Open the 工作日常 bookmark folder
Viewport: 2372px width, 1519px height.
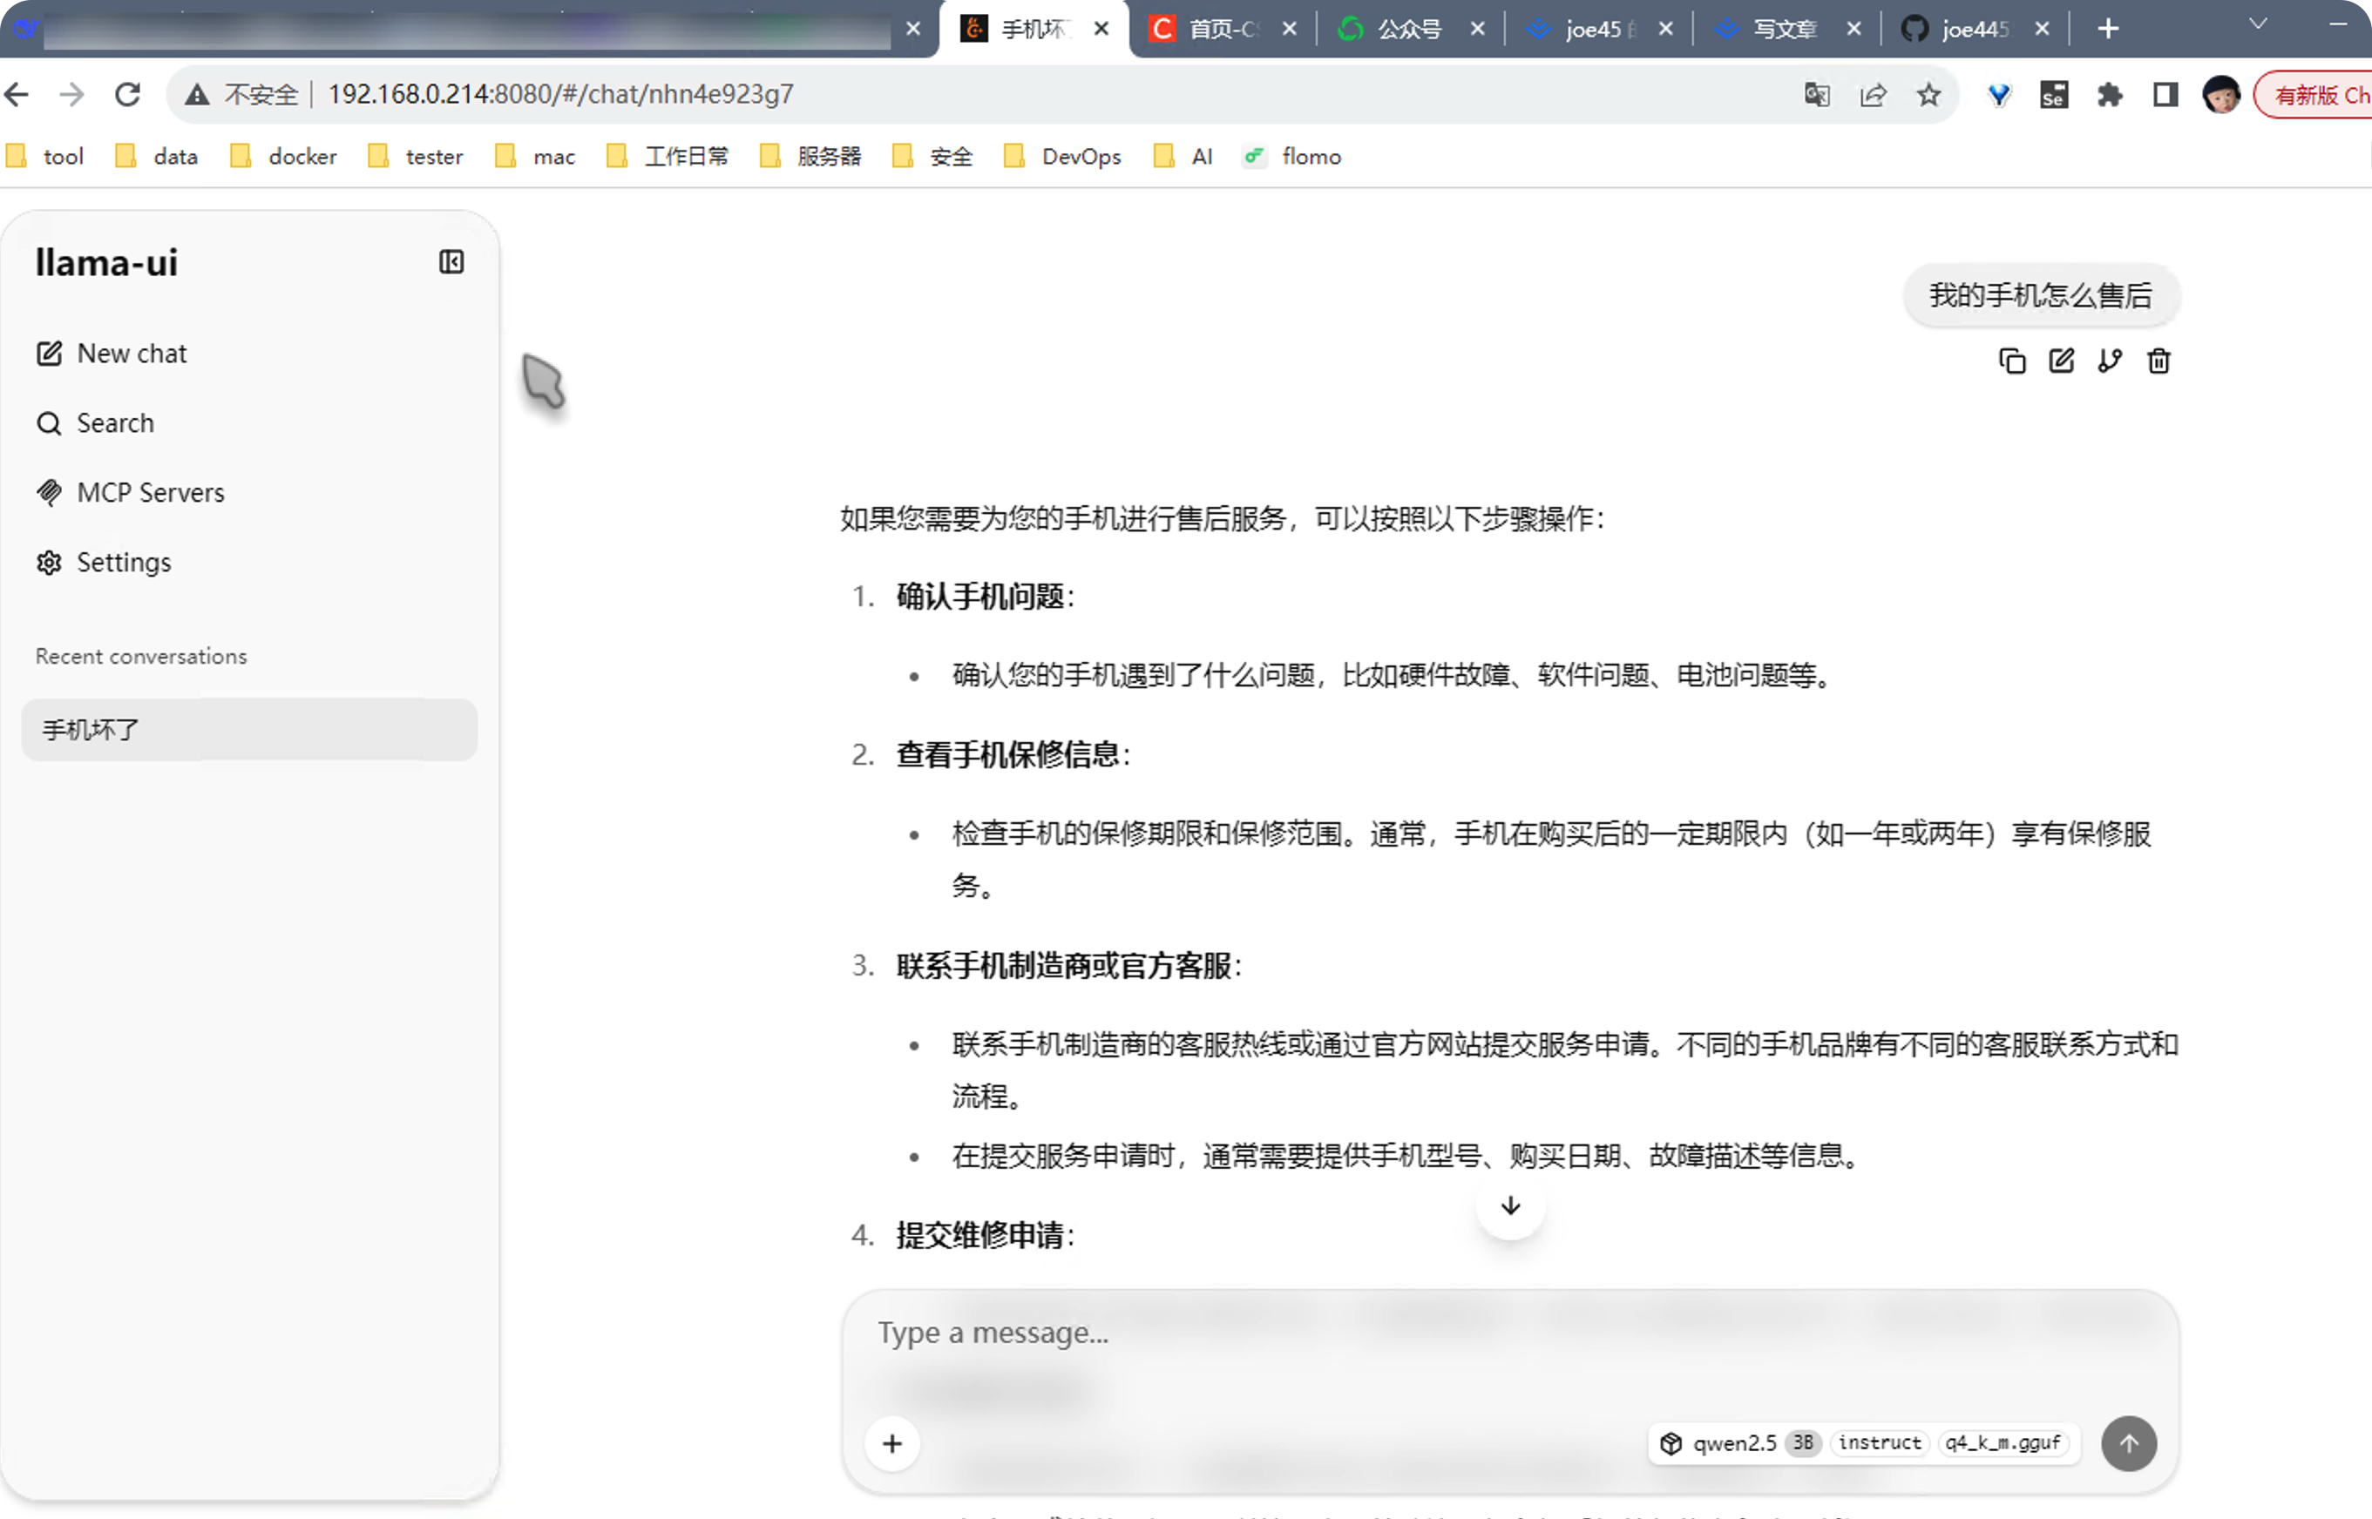pos(667,156)
